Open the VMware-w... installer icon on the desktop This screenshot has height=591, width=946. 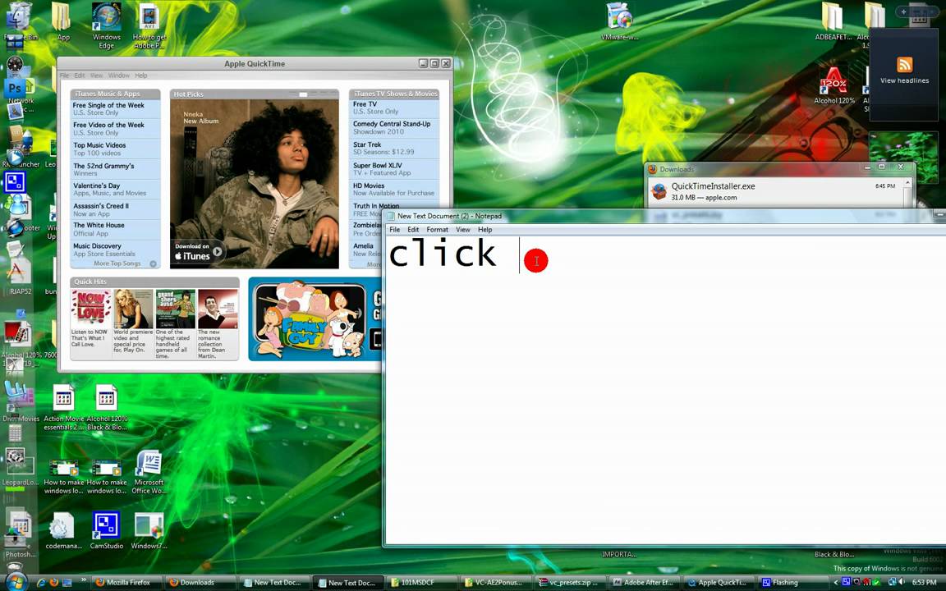619,17
